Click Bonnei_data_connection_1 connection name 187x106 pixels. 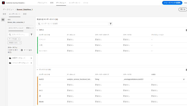coord(16,22)
